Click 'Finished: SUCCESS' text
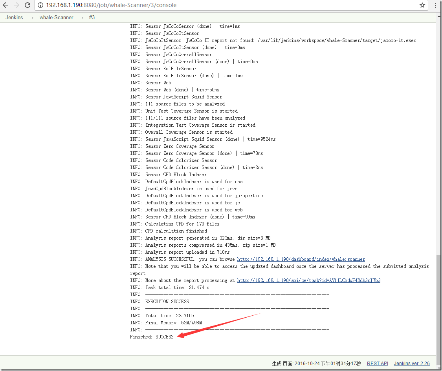 pyautogui.click(x=152, y=337)
